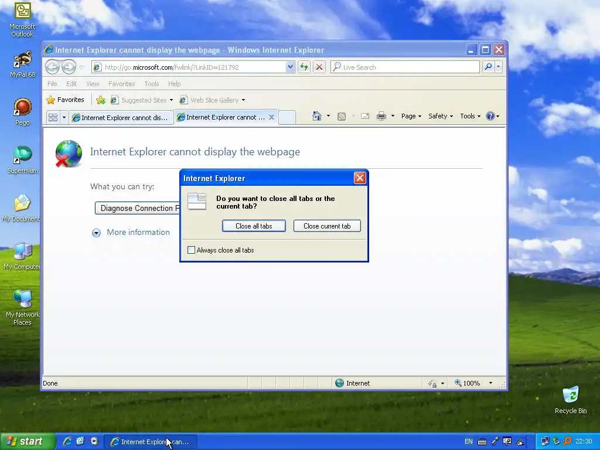Click Diagnose Connection Problems button
600x450 pixels.
[x=137, y=208]
